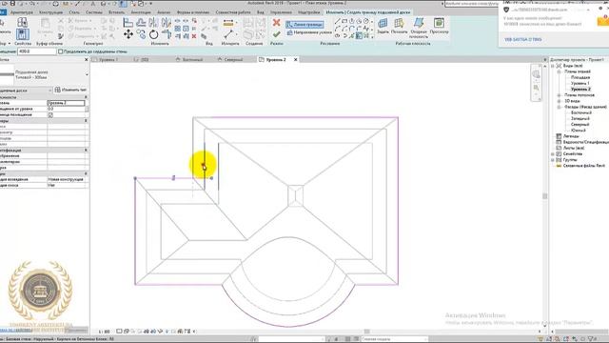Viewport: 609px width, 343px height.
Task: Select the Mirror Draw Axis tool
Action: pos(167,23)
